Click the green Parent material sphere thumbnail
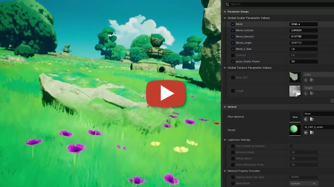The height and width of the screenshot is (187, 334). (295, 130)
